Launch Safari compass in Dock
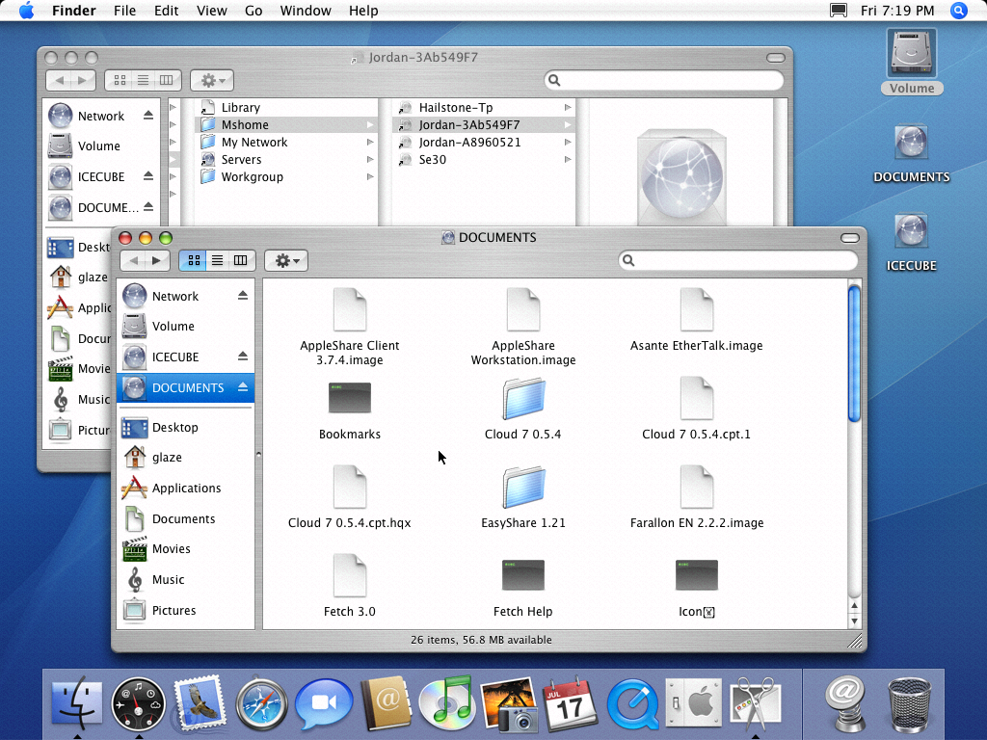Image resolution: width=987 pixels, height=740 pixels. point(261,702)
